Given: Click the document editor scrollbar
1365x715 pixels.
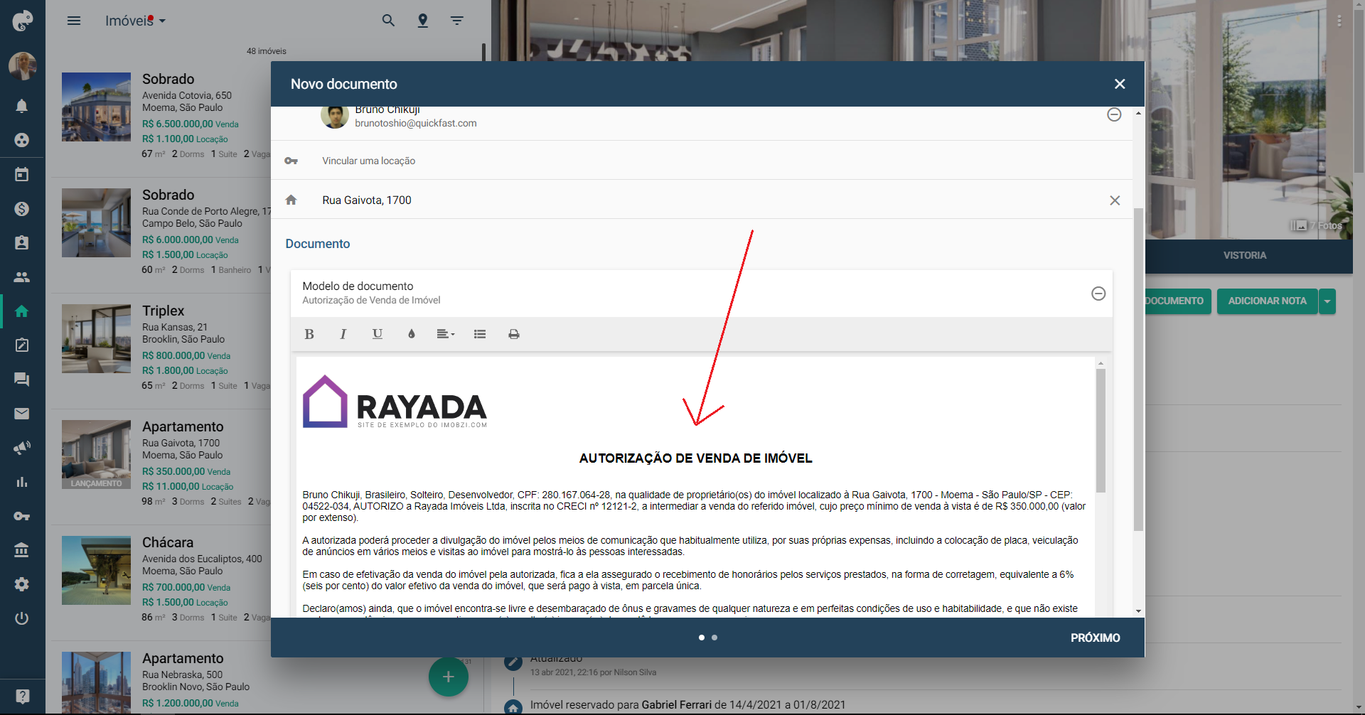Looking at the screenshot, I should tap(1101, 431).
